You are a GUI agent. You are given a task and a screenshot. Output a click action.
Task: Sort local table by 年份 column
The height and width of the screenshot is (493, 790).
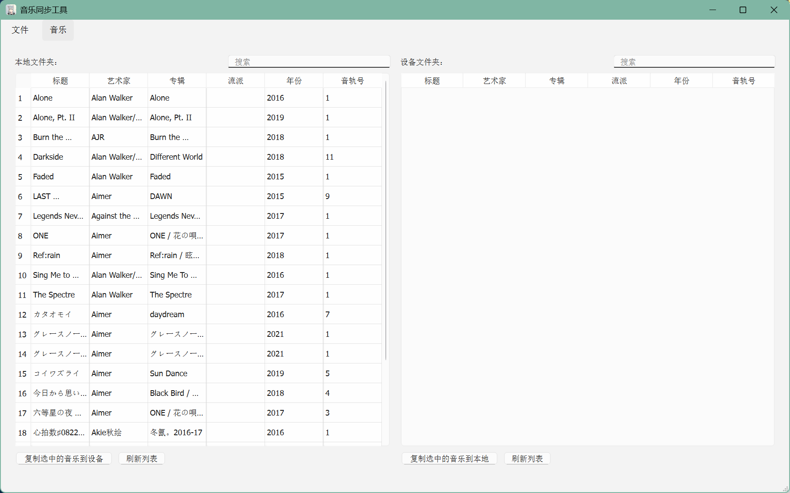click(x=294, y=80)
